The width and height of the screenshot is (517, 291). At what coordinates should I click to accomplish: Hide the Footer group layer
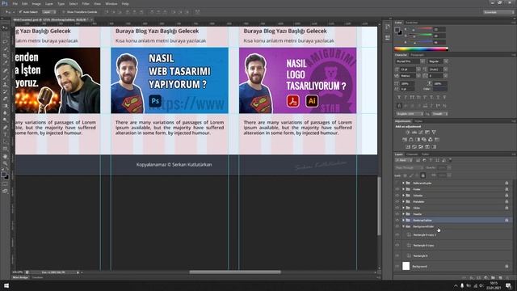point(397,189)
